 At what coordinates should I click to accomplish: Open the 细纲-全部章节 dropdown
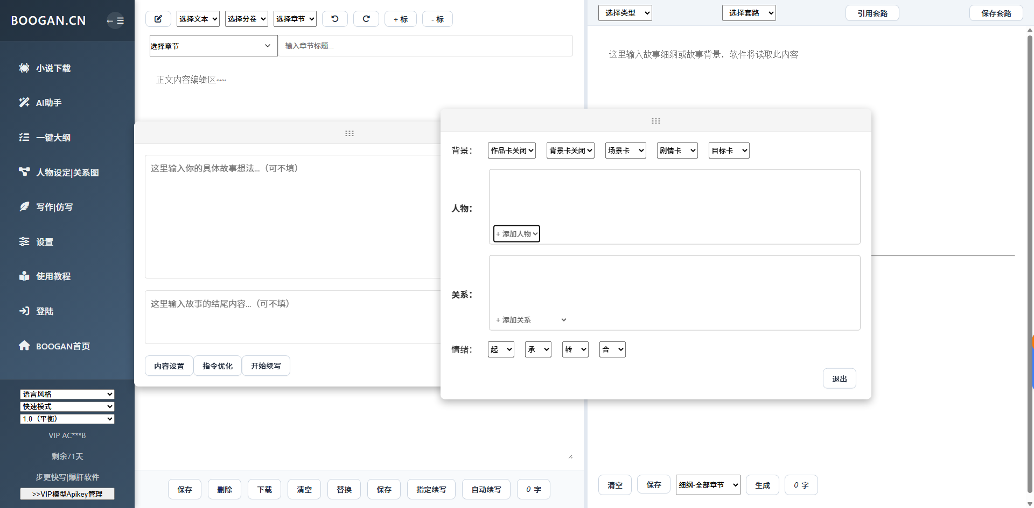[708, 485]
